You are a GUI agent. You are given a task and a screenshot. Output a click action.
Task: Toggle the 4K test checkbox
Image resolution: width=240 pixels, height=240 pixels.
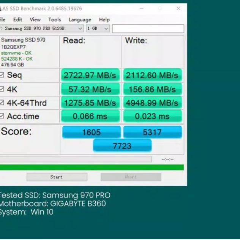click(2, 89)
